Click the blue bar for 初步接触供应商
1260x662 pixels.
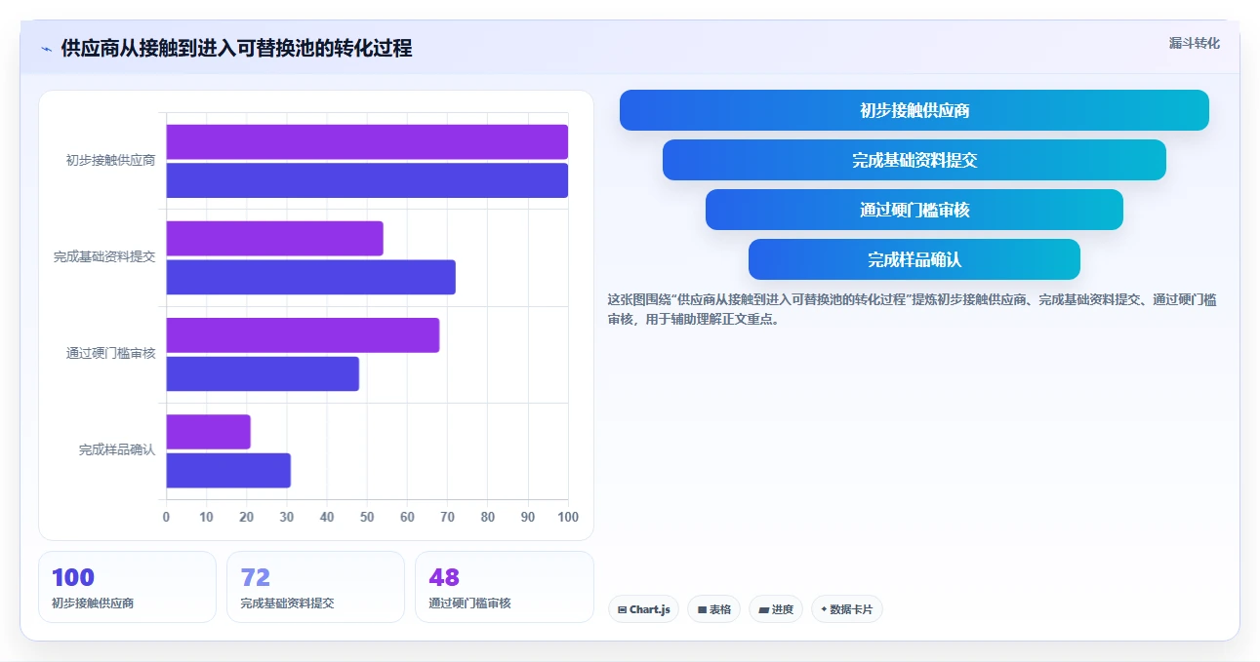pos(367,180)
